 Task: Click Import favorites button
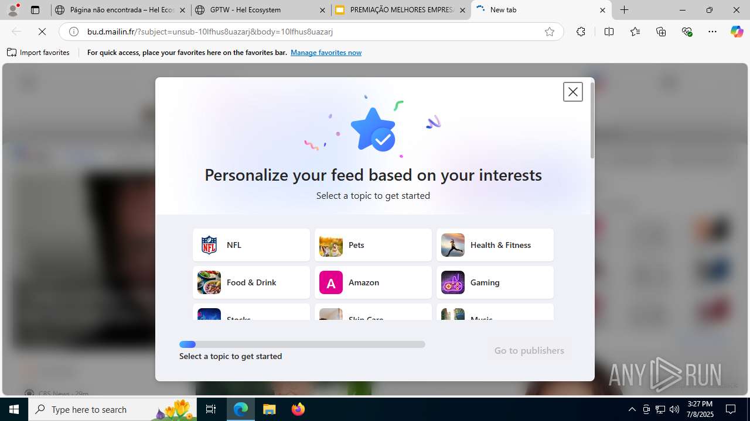click(38, 53)
